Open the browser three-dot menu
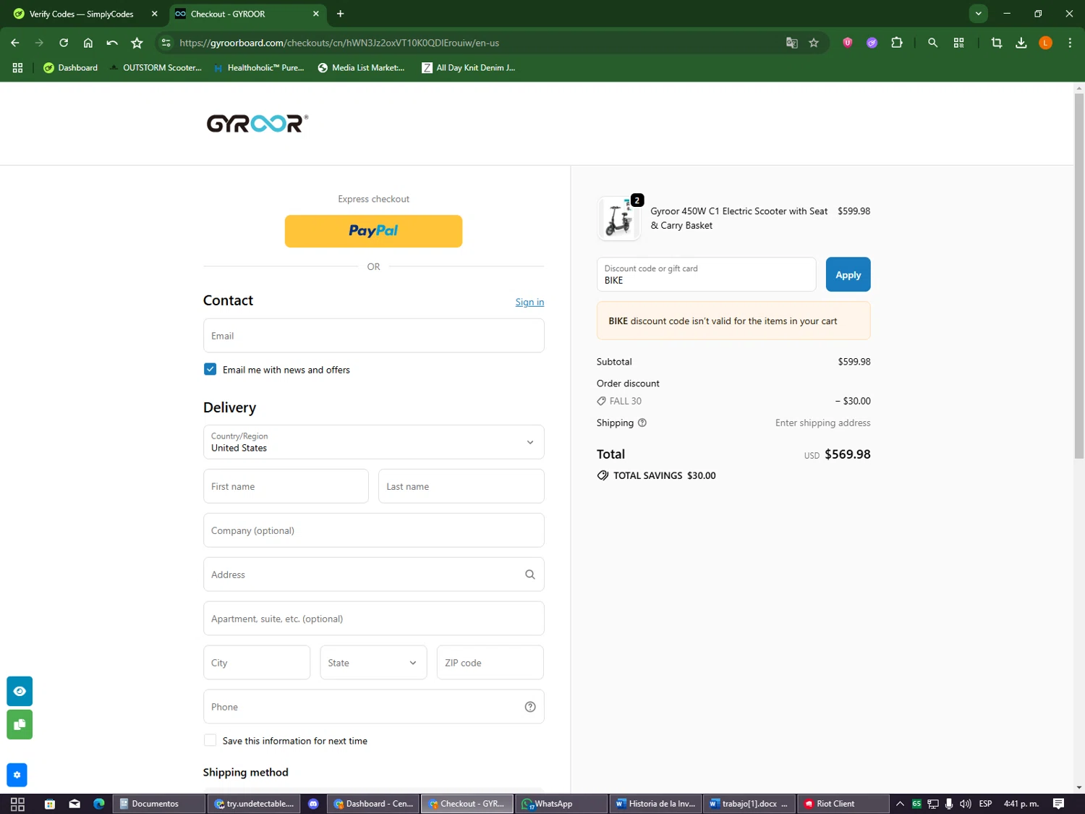Viewport: 1085px width, 814px height. click(1070, 43)
